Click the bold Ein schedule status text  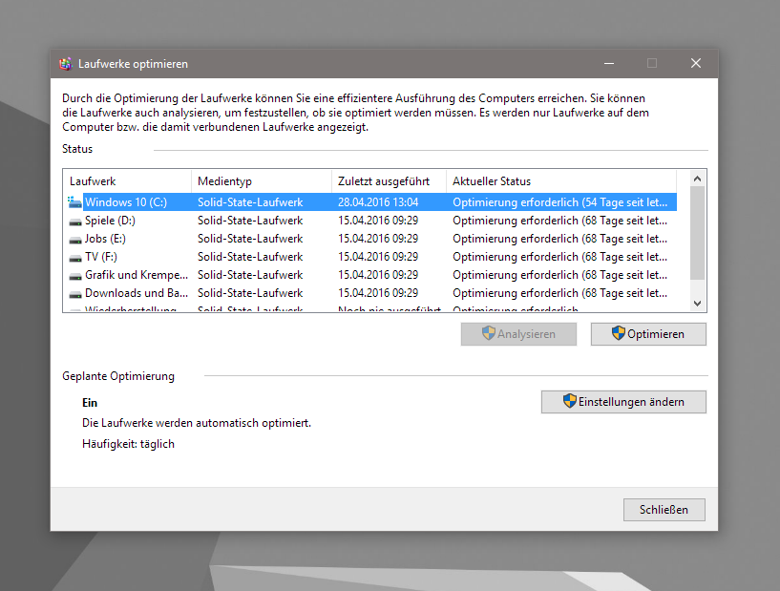point(90,403)
